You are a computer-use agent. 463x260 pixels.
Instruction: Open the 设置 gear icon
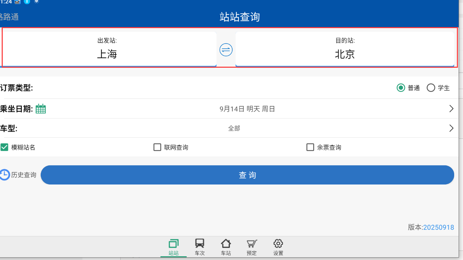(278, 243)
